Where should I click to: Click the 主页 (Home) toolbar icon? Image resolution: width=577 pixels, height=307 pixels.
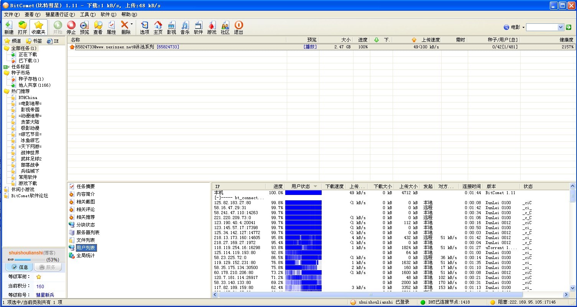coord(158,28)
